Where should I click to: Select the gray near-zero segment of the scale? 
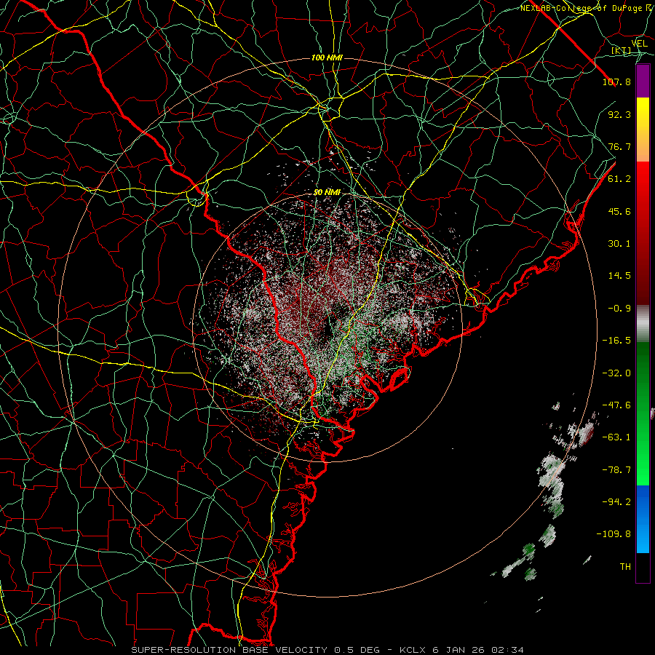[643, 324]
